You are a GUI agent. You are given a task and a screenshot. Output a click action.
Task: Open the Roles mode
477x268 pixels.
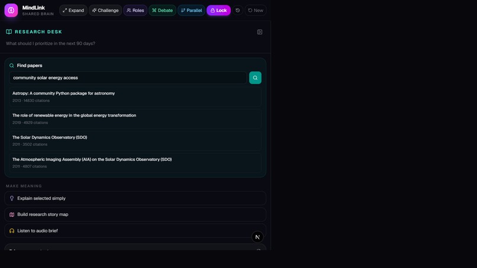[136, 10]
